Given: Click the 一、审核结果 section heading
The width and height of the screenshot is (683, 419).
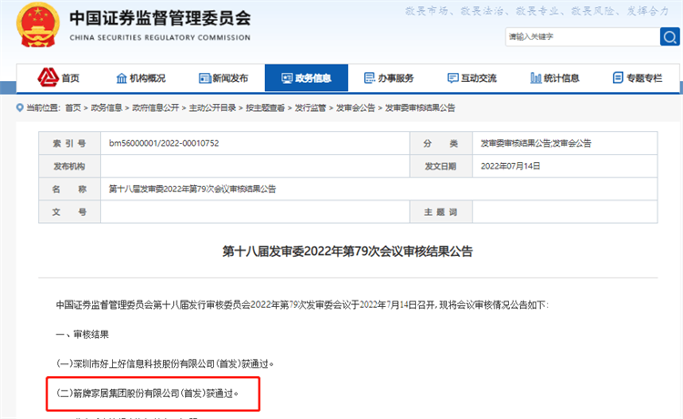Looking at the screenshot, I should coord(82,334).
